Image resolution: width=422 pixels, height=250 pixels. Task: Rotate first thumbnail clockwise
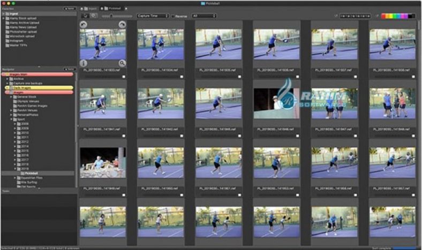pos(122,25)
